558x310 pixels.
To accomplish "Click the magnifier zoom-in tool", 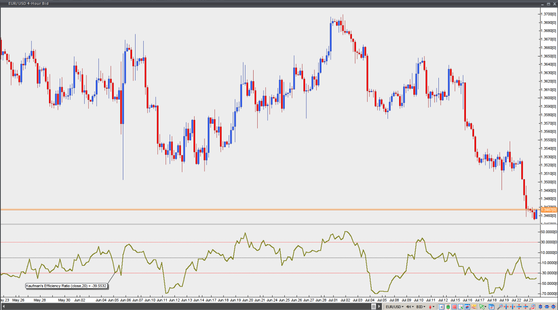I will click(x=500, y=307).
